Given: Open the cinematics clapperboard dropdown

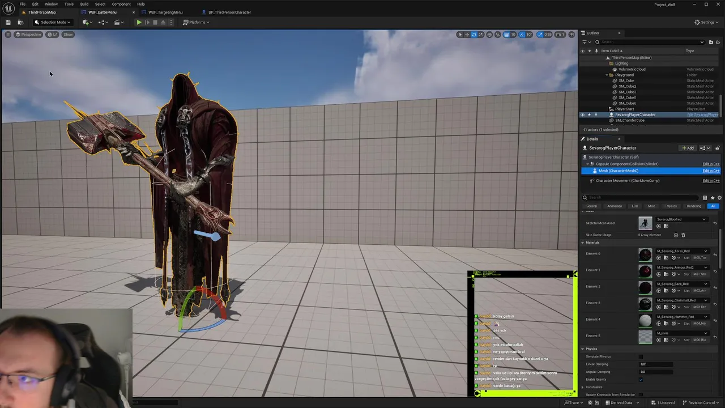Looking at the screenshot, I should click(x=118, y=22).
